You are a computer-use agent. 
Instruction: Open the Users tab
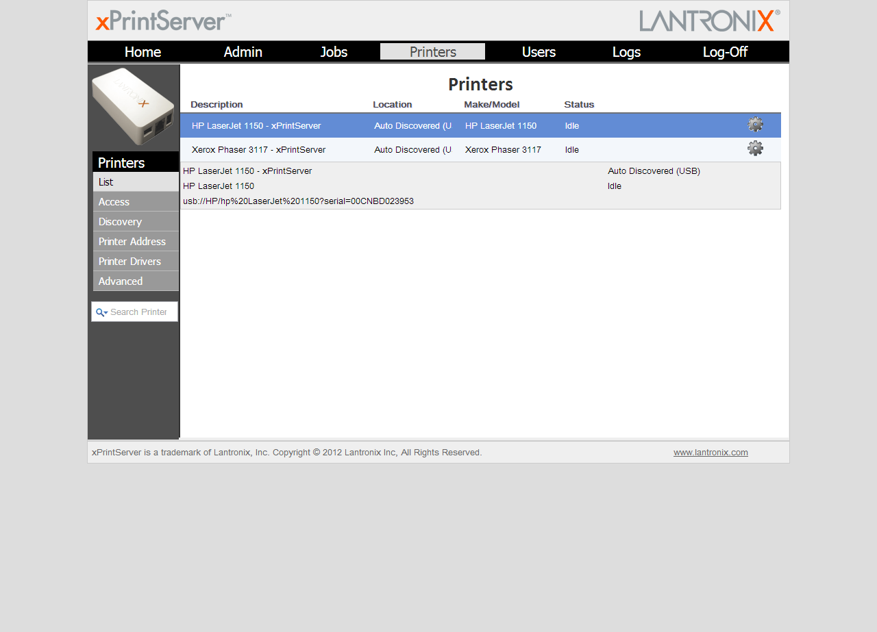(x=539, y=52)
